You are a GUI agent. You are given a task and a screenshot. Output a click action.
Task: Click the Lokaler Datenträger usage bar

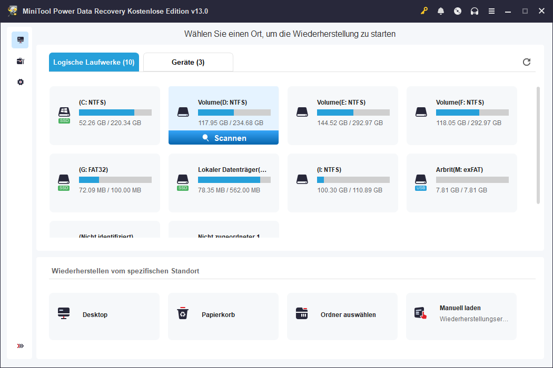coord(234,180)
